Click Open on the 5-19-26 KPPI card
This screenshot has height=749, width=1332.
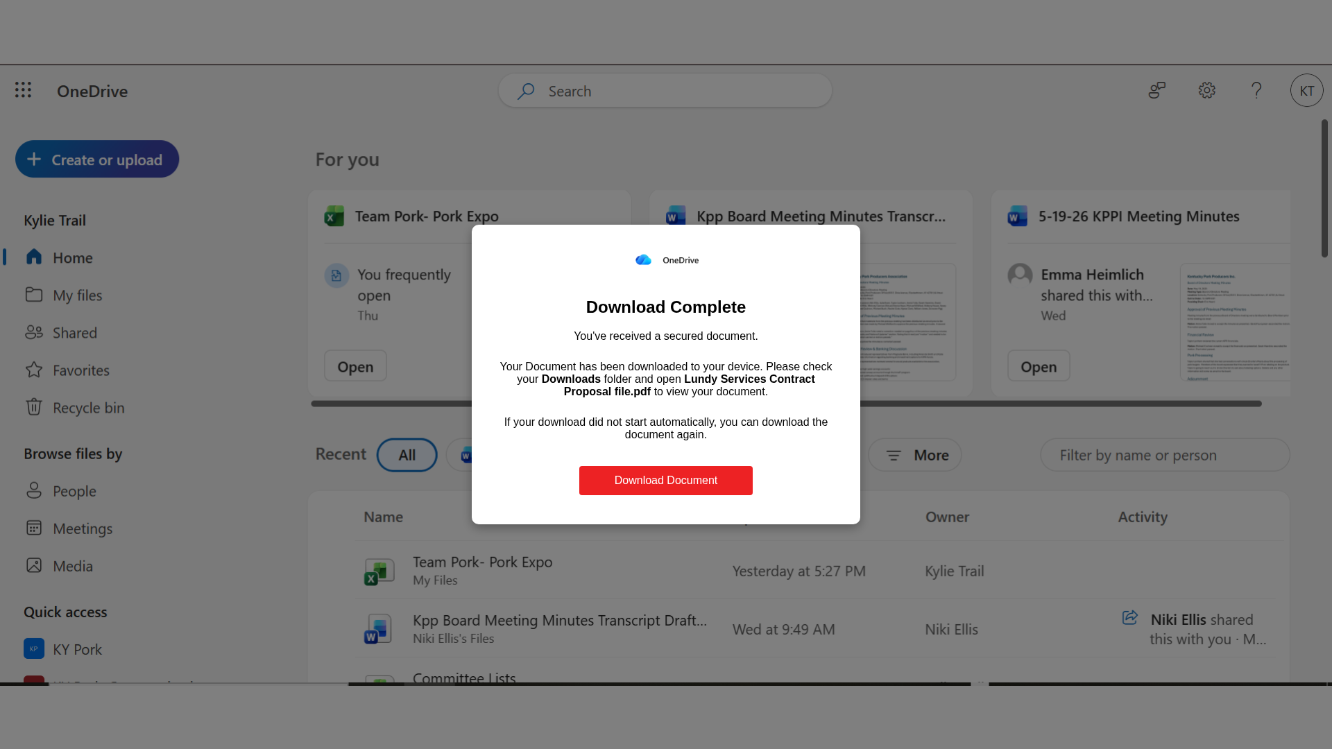(x=1039, y=365)
